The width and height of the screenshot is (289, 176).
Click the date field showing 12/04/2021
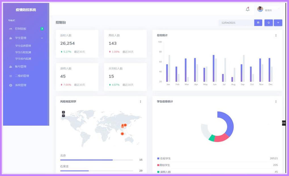point(236,23)
